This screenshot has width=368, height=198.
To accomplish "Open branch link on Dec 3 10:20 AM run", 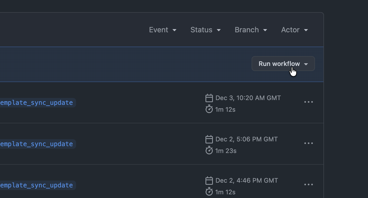I will [37, 103].
